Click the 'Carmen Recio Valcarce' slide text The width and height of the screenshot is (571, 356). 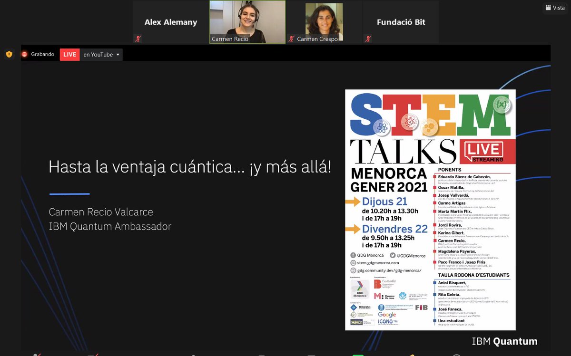[101, 212]
